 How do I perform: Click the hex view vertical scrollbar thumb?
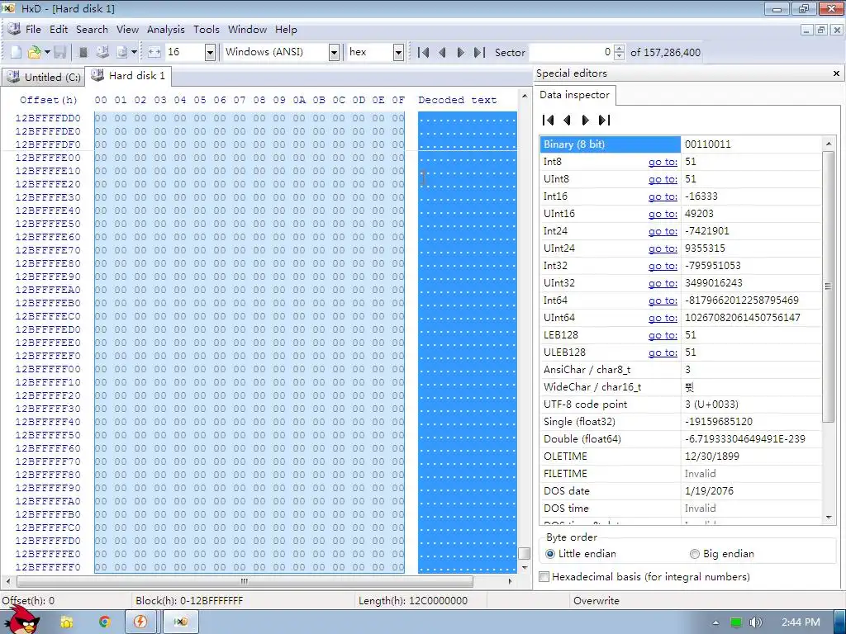click(524, 554)
